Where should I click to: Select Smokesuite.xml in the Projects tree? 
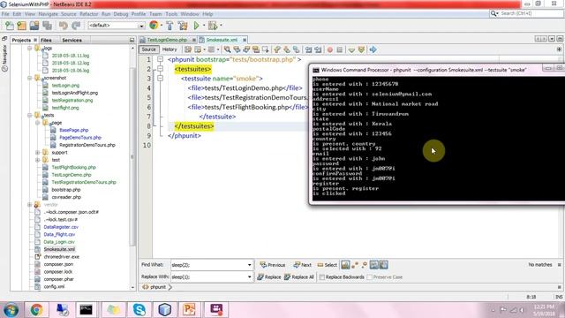[59, 249]
